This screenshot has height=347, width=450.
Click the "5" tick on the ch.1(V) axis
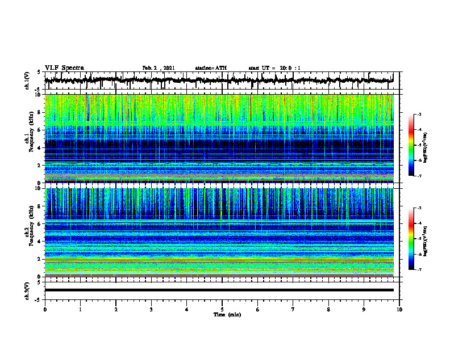pos(39,73)
